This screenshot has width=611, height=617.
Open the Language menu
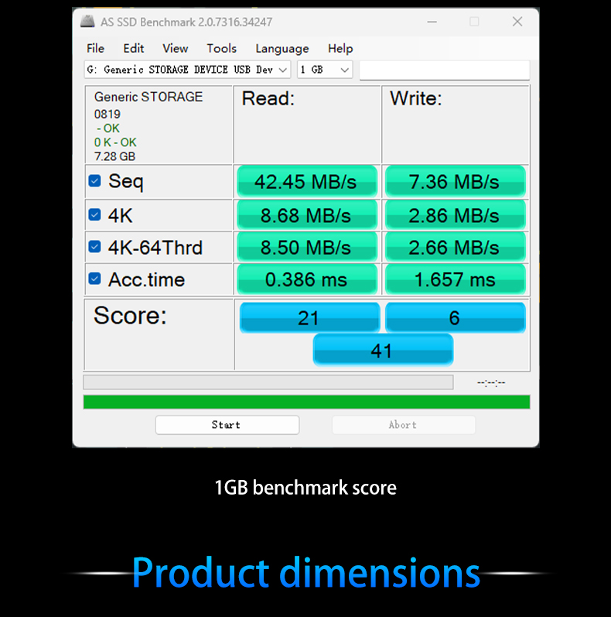[282, 48]
